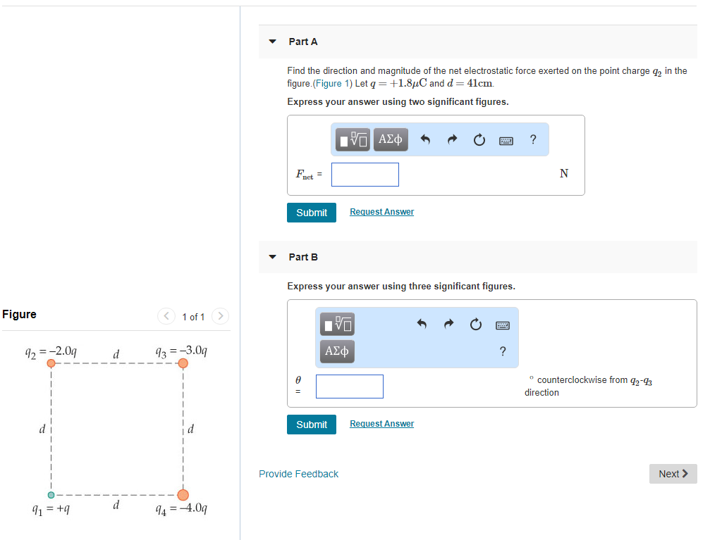
Task: Collapse the Part A section
Action: [272, 42]
